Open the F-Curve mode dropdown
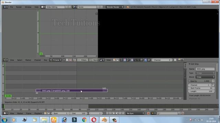This screenshot has width=220, height=123. click(55, 60)
